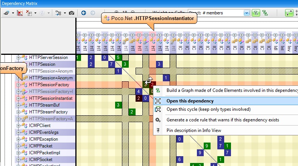
Task: Expand the ICMPPacket tree node
Action: pyautogui.click(x=18, y=146)
